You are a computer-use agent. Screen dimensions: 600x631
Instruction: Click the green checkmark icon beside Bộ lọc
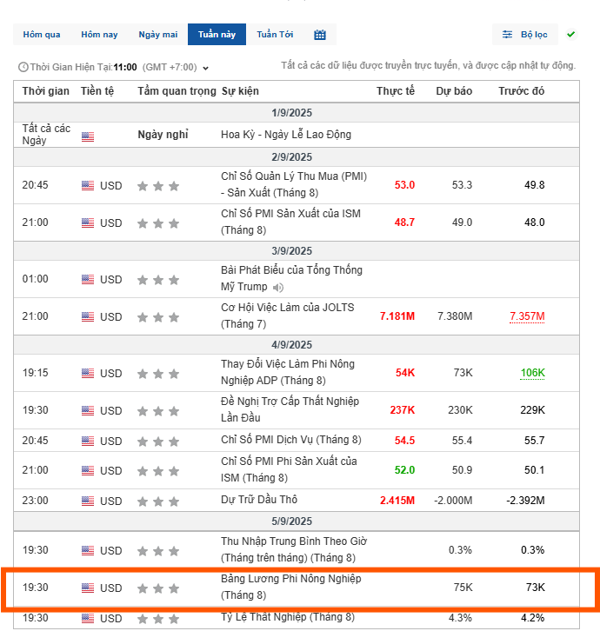coord(570,34)
